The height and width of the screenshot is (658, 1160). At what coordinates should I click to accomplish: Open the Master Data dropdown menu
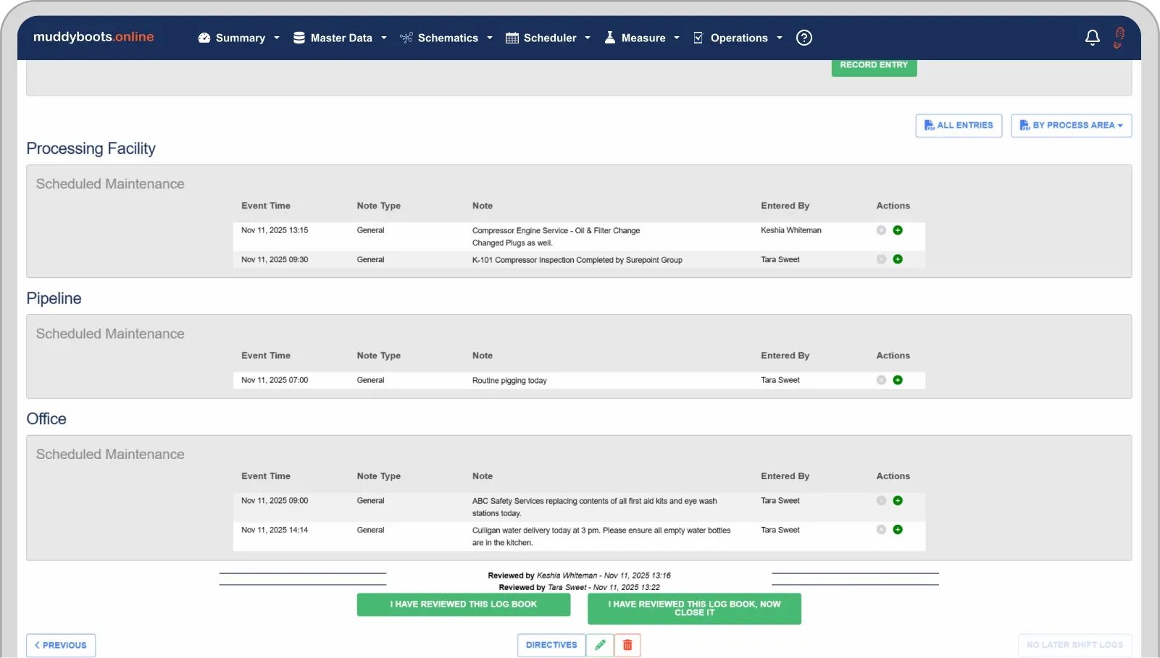tap(340, 38)
